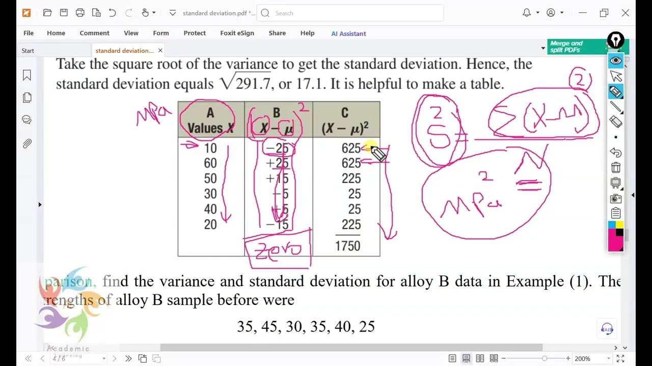Pick the yellow color swatch
The image size is (652, 366).
pyautogui.click(x=620, y=225)
